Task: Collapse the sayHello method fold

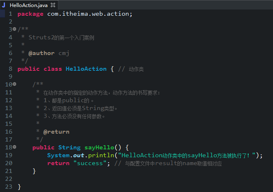Action: click(x=14, y=147)
